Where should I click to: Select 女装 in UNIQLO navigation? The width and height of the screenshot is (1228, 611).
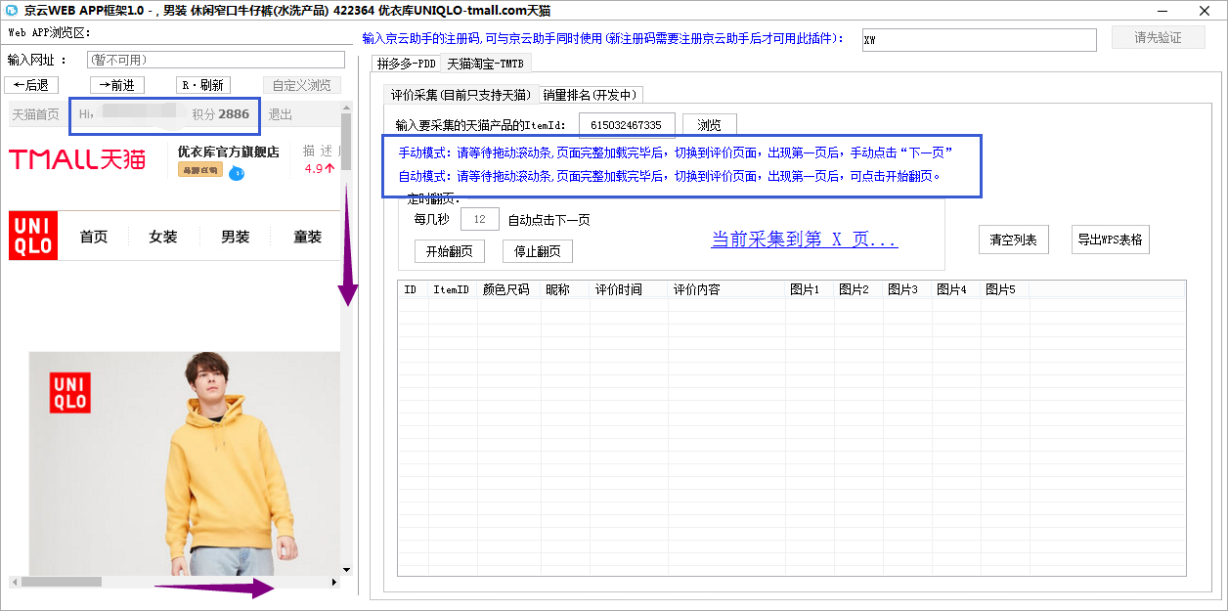163,237
